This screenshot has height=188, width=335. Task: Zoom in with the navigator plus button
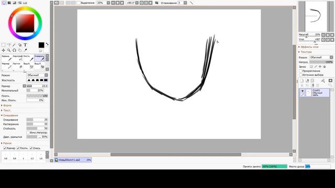(x=328, y=35)
